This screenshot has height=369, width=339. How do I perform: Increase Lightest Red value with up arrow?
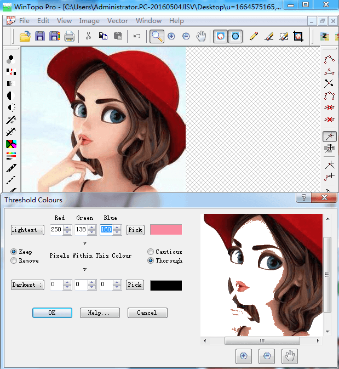pos(67,228)
